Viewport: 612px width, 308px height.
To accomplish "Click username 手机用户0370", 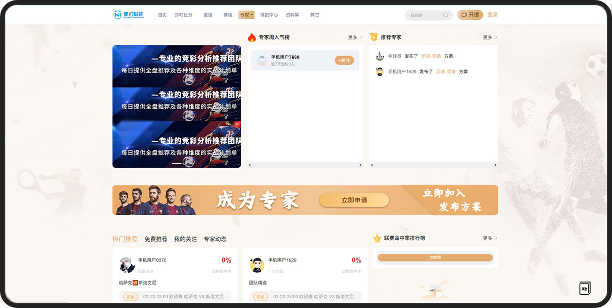I will pos(152,260).
